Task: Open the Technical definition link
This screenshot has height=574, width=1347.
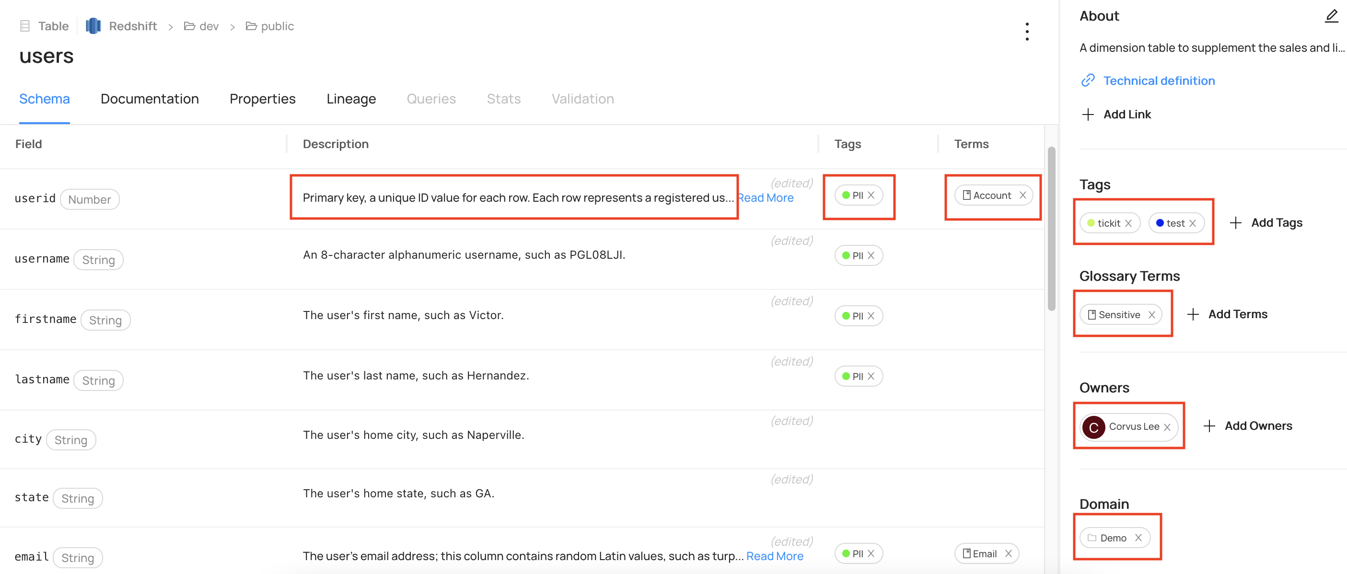Action: point(1159,80)
